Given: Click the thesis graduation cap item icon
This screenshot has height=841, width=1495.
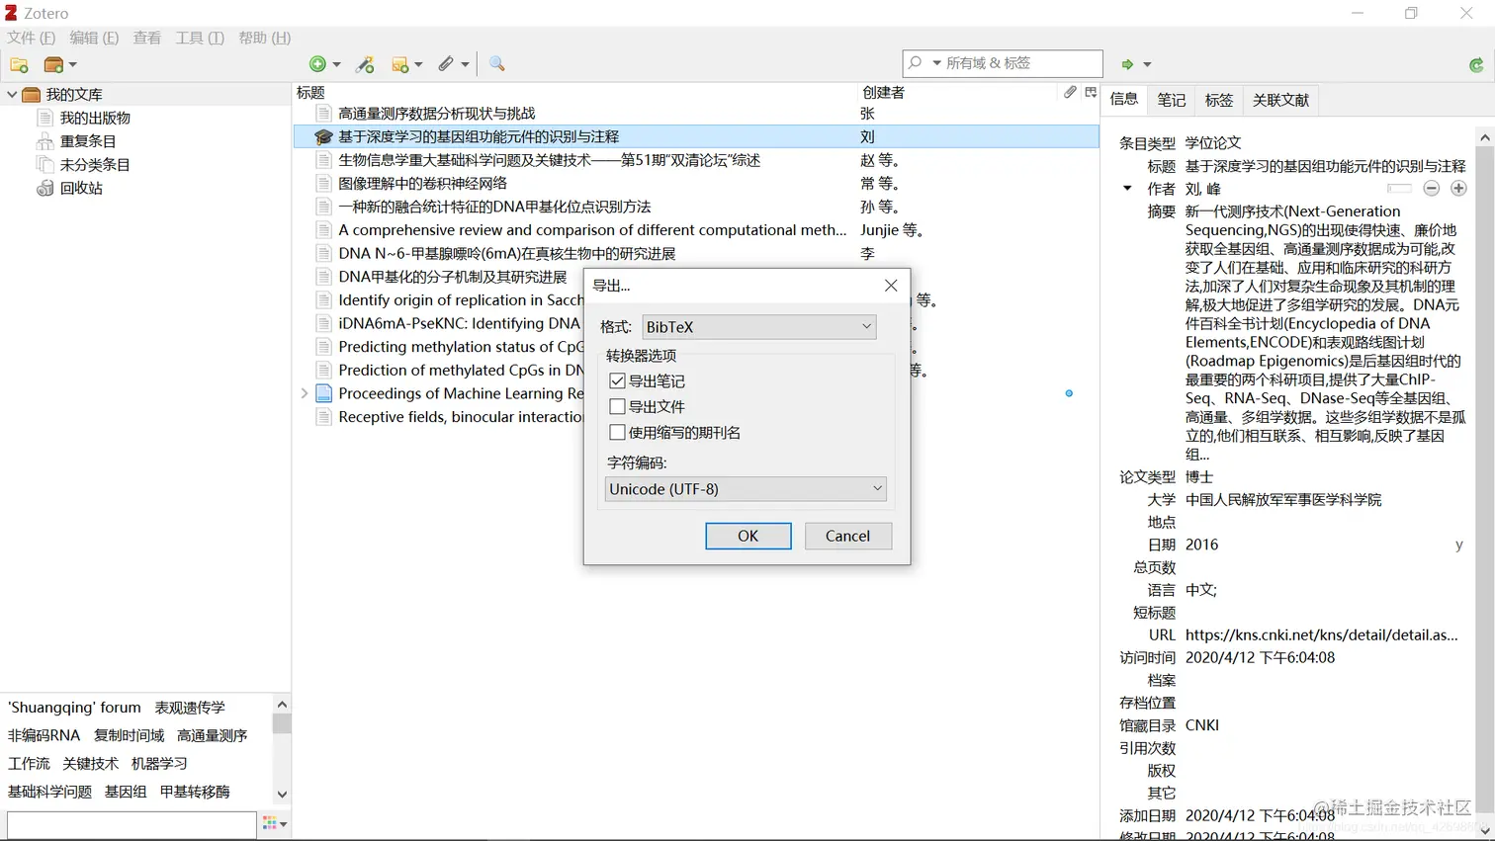Looking at the screenshot, I should tap(323, 136).
